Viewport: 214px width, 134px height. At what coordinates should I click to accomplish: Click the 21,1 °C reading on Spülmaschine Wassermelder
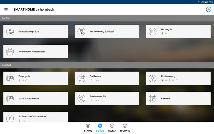25,121
